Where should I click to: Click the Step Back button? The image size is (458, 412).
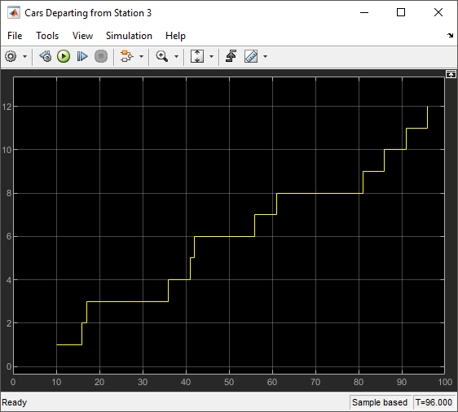[46, 56]
